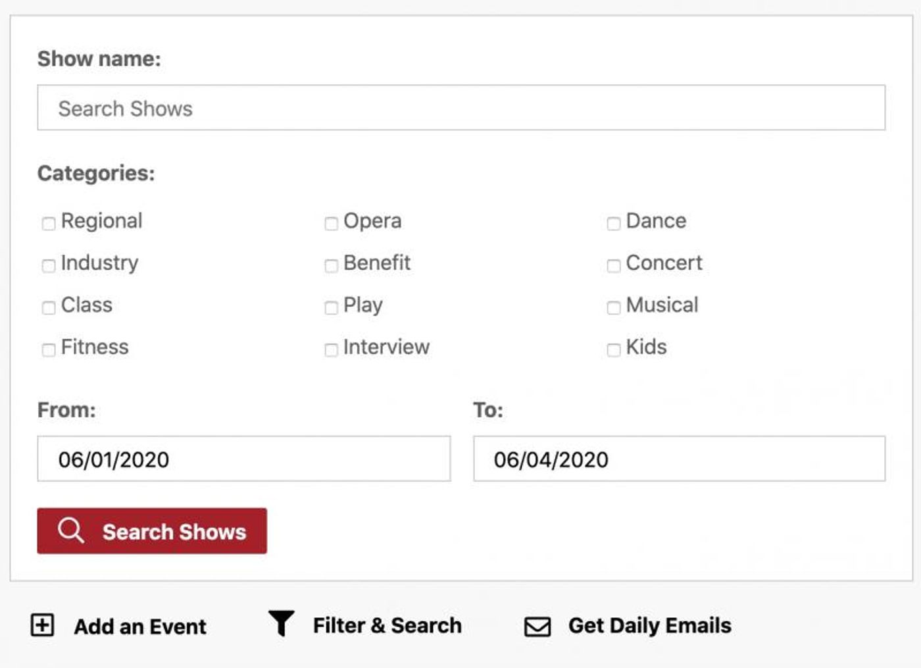This screenshot has width=921, height=668.
Task: Check the Concert category
Action: pyautogui.click(x=614, y=266)
